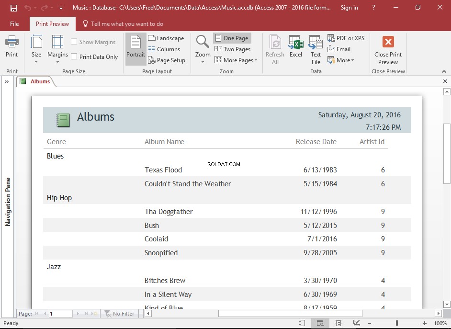Click the Undo arrow in title bar
The height and width of the screenshot is (329, 451).
pos(28,8)
